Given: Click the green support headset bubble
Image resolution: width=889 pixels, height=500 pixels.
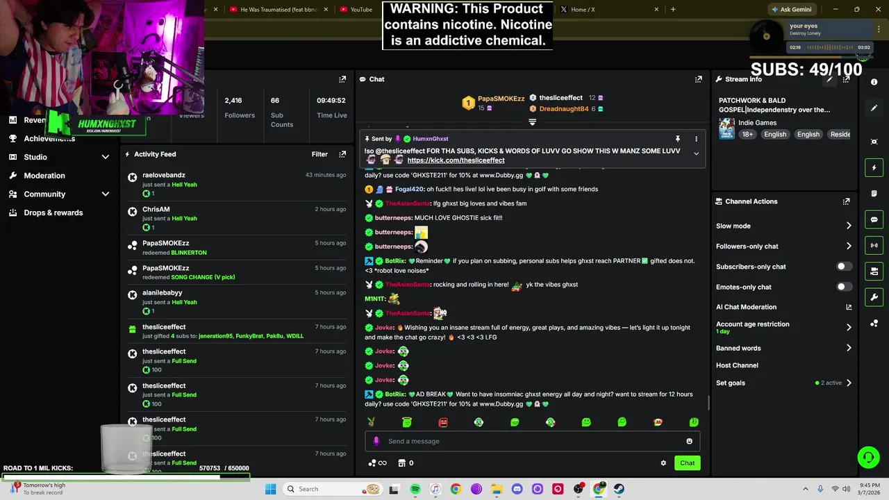Looking at the screenshot, I should pyautogui.click(x=868, y=457).
